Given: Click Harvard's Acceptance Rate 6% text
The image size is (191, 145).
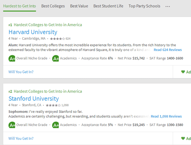Looking at the screenshot, I should pyautogui.click(x=97, y=58).
